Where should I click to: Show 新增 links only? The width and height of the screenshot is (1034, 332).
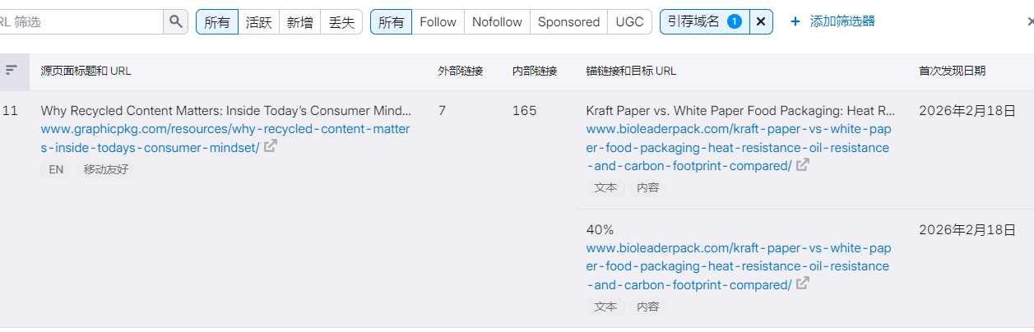click(299, 22)
